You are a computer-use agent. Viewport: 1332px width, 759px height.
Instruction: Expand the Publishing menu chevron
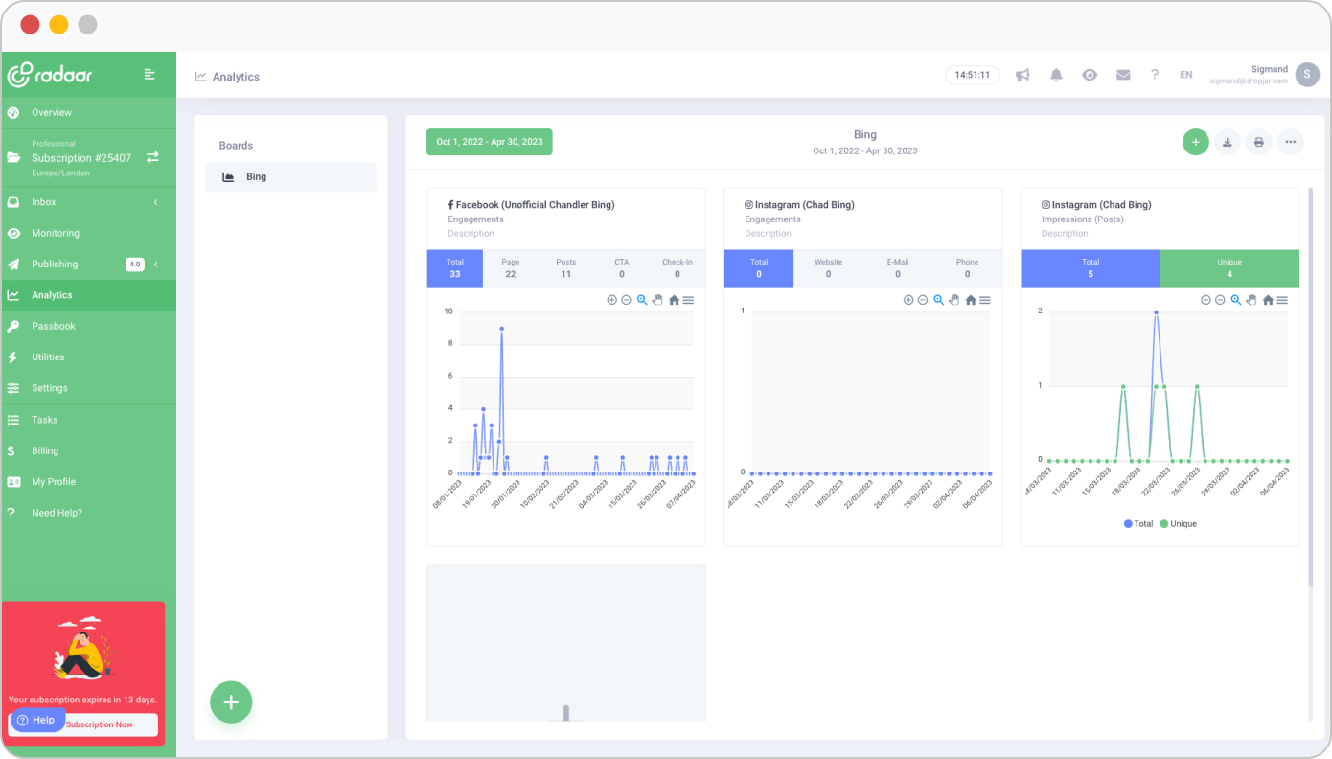(155, 264)
